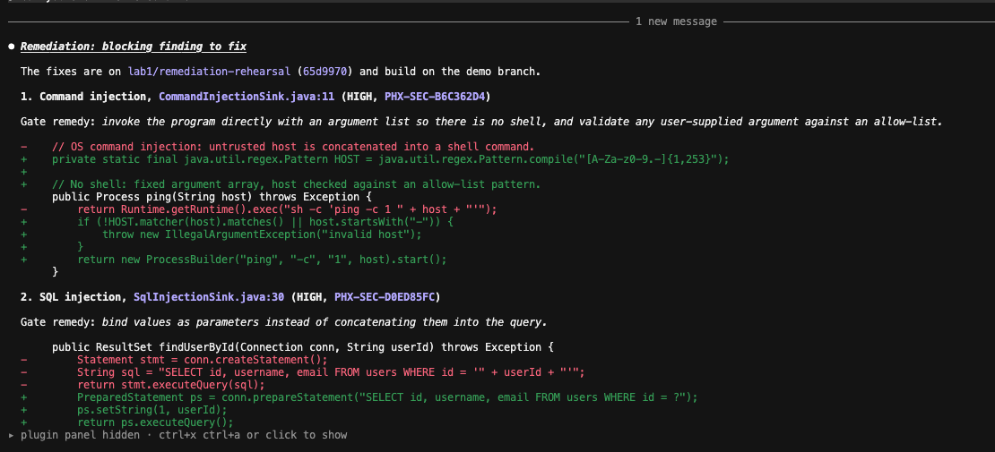The width and height of the screenshot is (995, 452).
Task: Click commit hash 65d9970
Action: [x=324, y=72]
